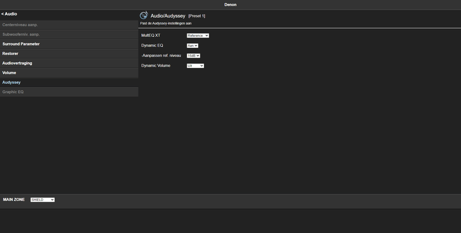Open the Volume menu item

(69, 72)
